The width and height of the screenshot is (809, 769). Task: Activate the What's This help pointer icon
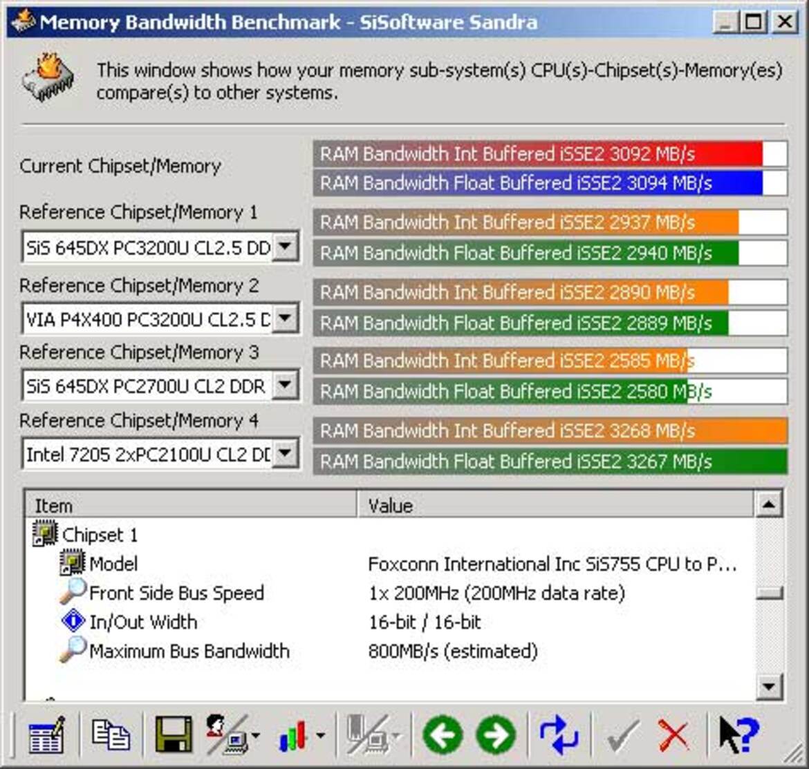pyautogui.click(x=739, y=735)
